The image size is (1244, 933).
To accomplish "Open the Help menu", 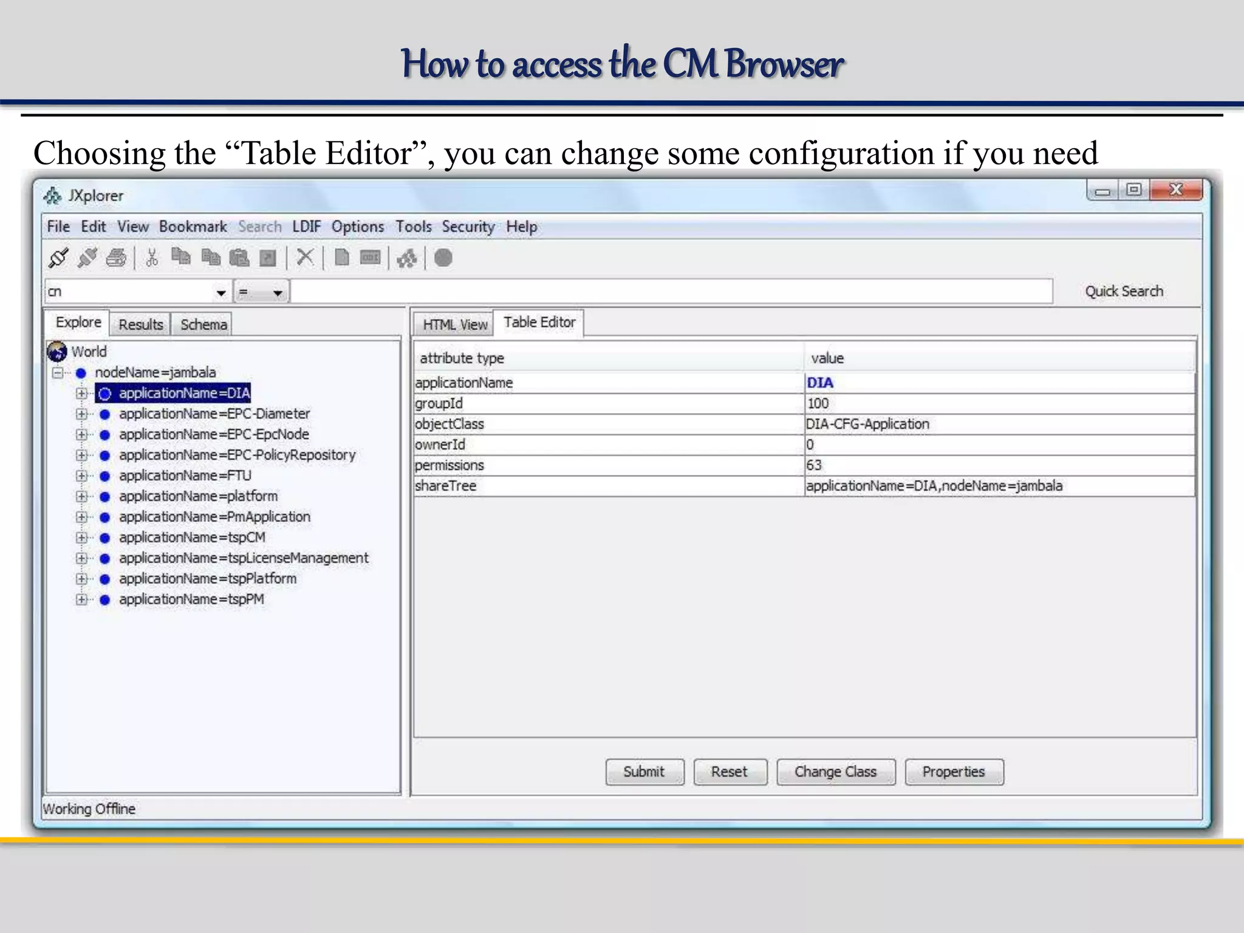I will click(522, 227).
